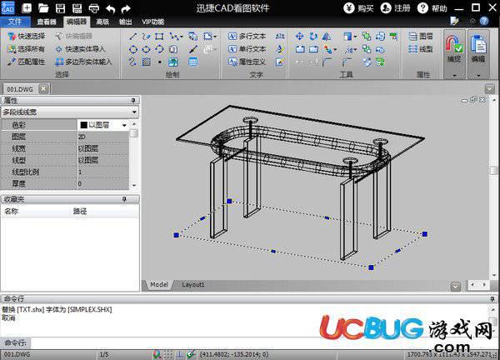The image size is (500, 360).
Task: Select the 图层 value 2D cell
Action: (103, 137)
